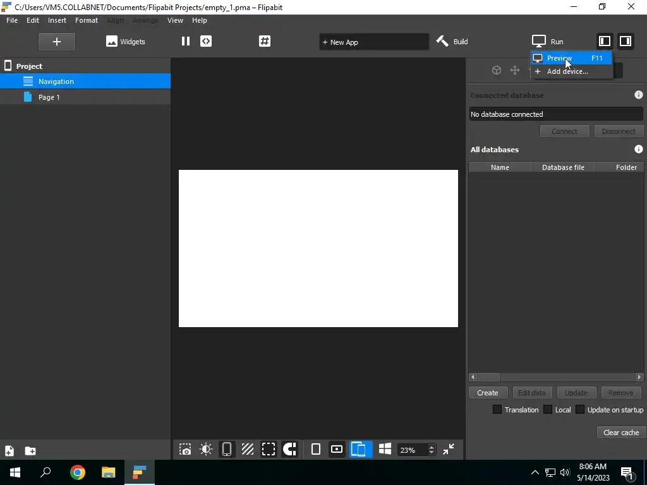Click the Clear cache button

pos(621,432)
